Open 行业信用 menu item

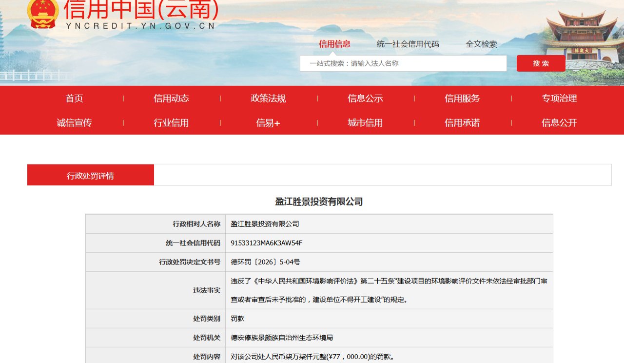171,122
